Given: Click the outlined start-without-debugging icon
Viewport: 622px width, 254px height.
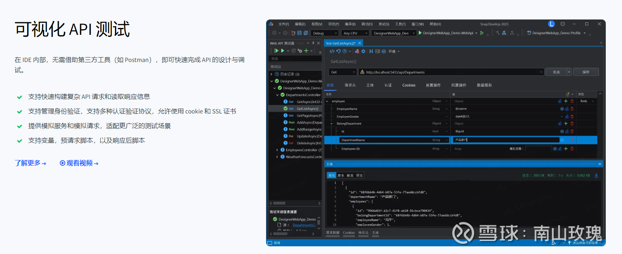Looking at the screenshot, I should [x=482, y=33].
